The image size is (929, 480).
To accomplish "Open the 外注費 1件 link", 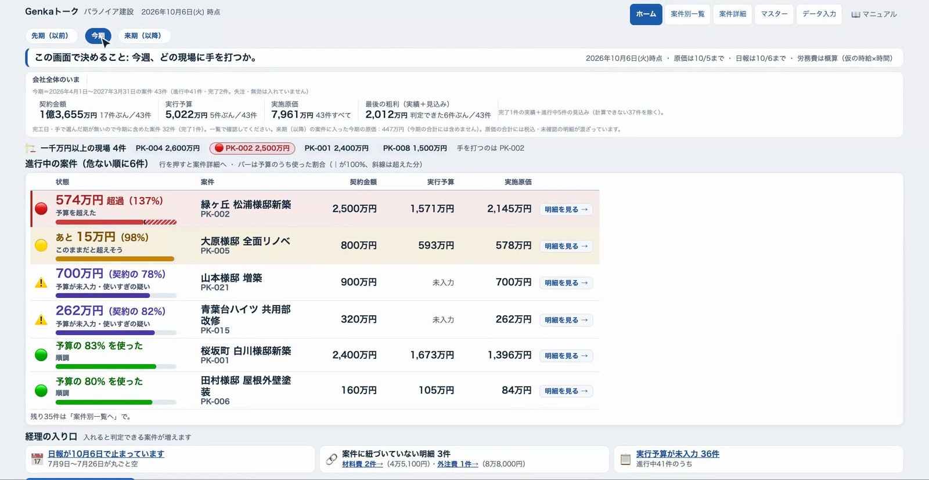I will (x=458, y=464).
